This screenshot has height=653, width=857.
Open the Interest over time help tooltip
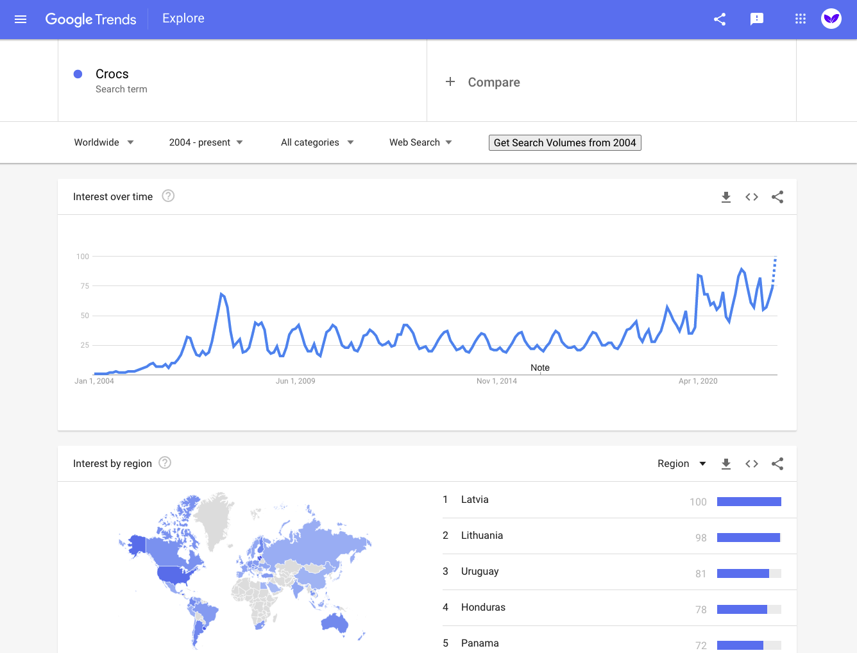(167, 196)
